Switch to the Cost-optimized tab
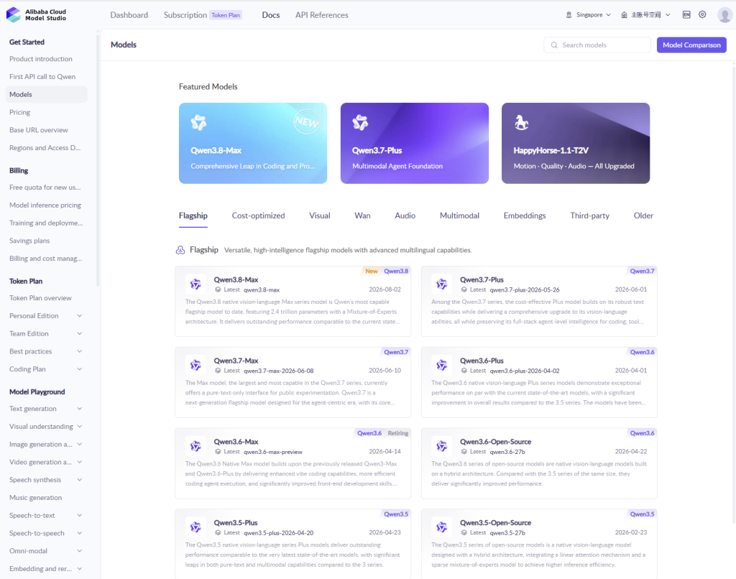This screenshot has width=736, height=579. coord(258,216)
